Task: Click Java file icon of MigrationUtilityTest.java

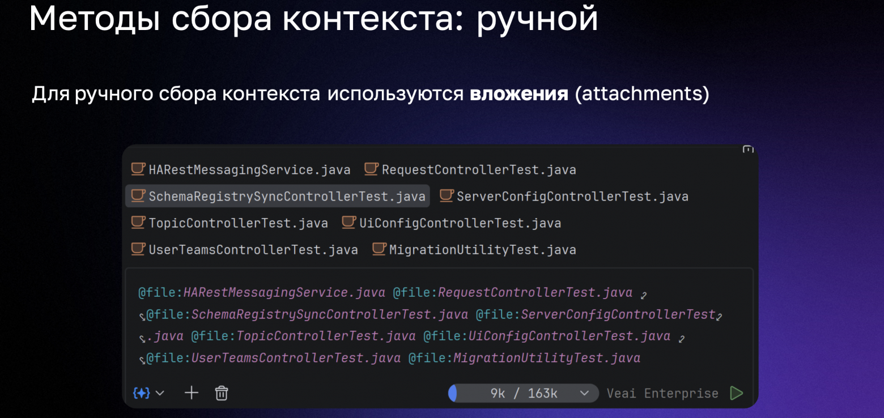Action: [379, 249]
